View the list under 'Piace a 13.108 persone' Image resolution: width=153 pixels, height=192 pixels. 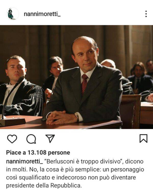pos(38,153)
